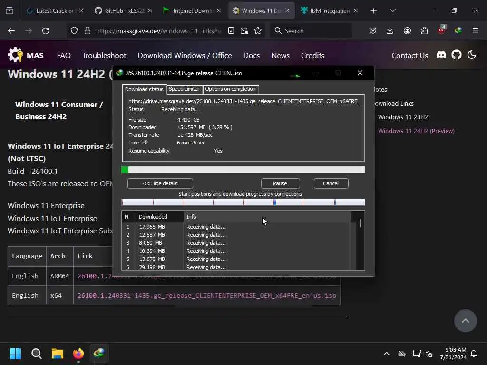This screenshot has width=487, height=365.
Task: Open the MAS Discord icon
Action: pyautogui.click(x=441, y=55)
